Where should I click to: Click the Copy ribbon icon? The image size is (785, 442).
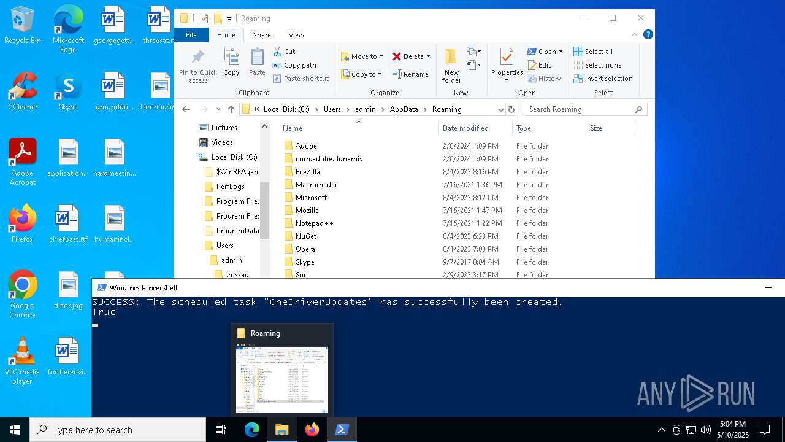pos(231,62)
